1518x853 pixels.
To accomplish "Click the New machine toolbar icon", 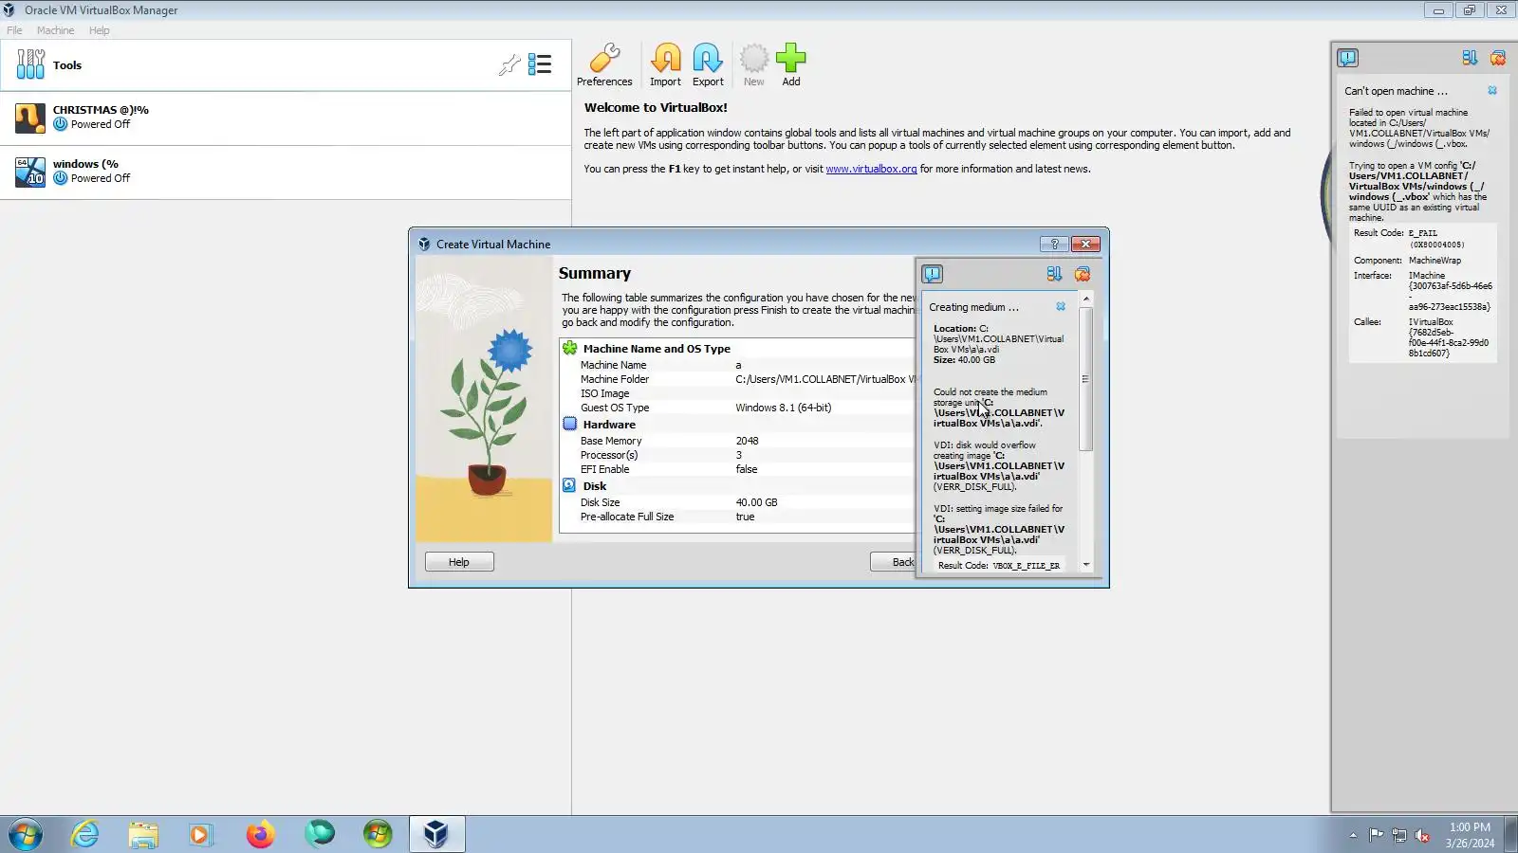I will coord(754,64).
